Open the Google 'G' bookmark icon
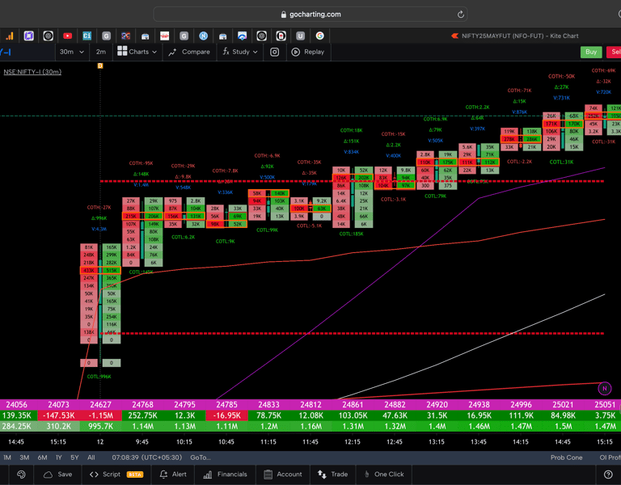Viewport: 621px width, 485px height. point(319,36)
